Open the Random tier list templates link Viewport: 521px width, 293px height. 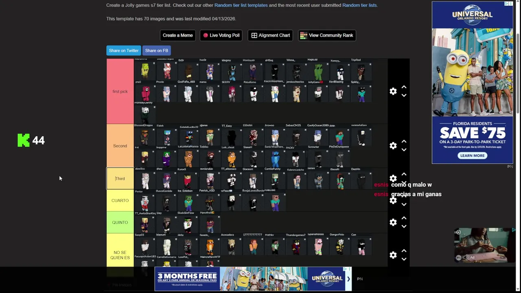pyautogui.click(x=241, y=5)
